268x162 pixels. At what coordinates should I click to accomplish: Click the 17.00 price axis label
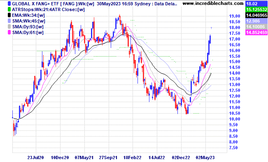pyautogui.click(x=235, y=39)
